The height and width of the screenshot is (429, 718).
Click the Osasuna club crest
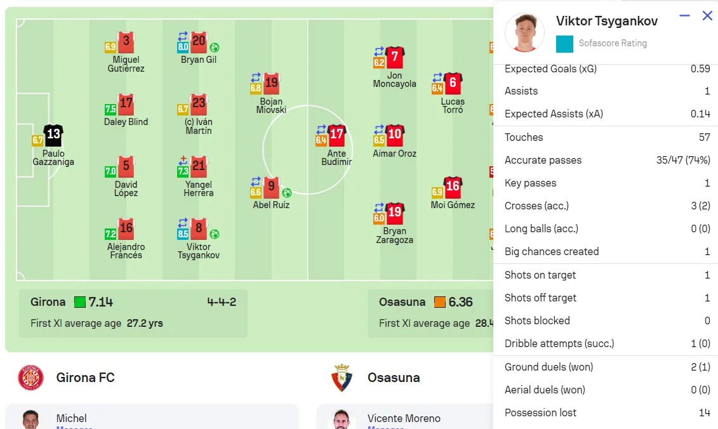[342, 378]
